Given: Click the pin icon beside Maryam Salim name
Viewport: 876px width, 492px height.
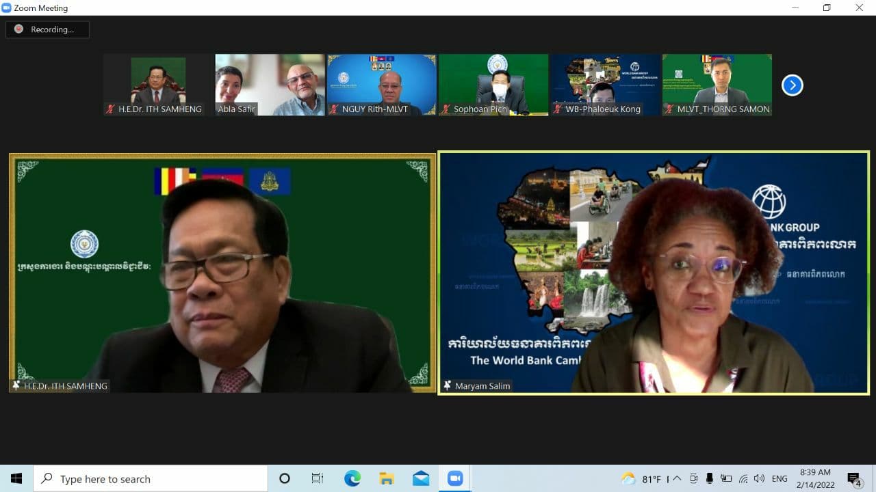Looking at the screenshot, I should (448, 385).
